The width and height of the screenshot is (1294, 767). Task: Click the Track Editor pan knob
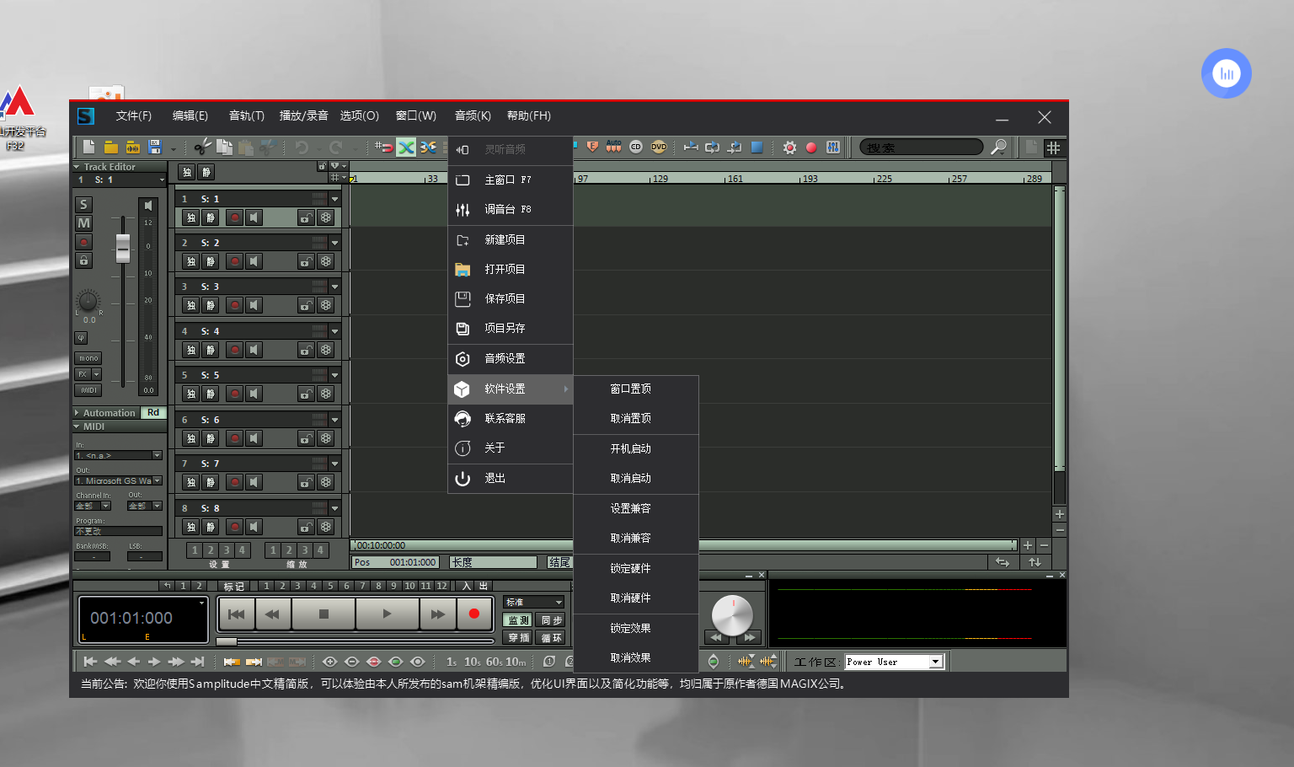click(x=88, y=301)
